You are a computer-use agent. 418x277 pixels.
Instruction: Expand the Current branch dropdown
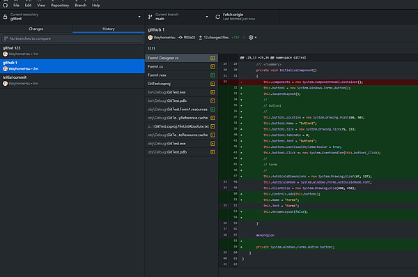(178, 17)
